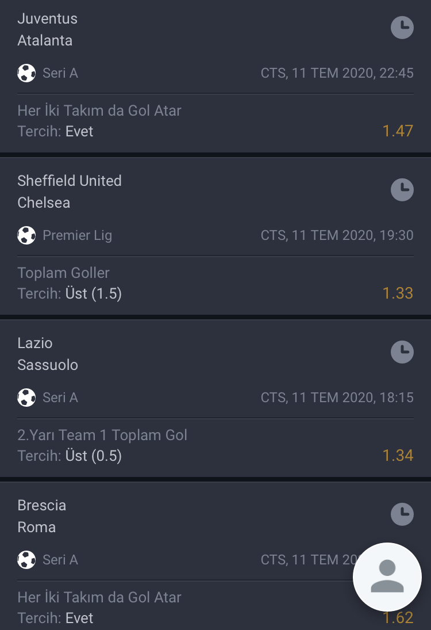
Task: Click 2.Yarı Team 1 Toplam Gol text
Action: pyautogui.click(x=102, y=436)
